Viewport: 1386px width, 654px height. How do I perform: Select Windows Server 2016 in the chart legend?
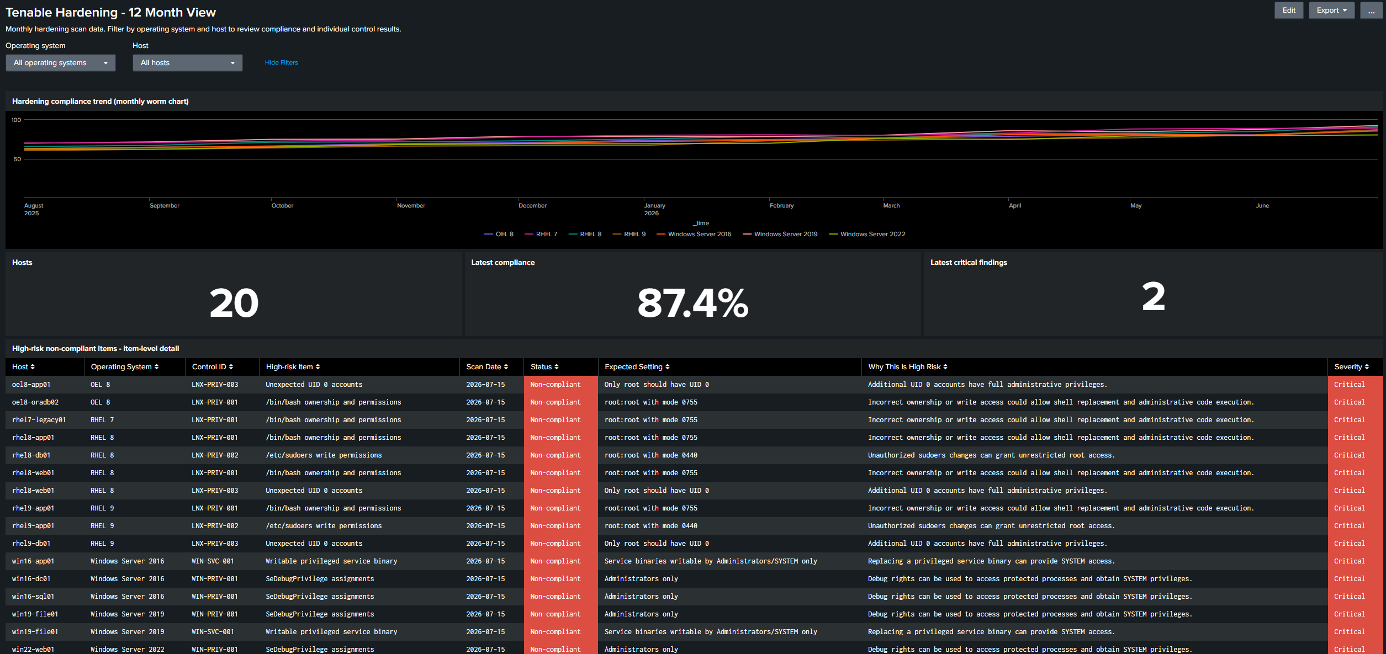(x=694, y=235)
